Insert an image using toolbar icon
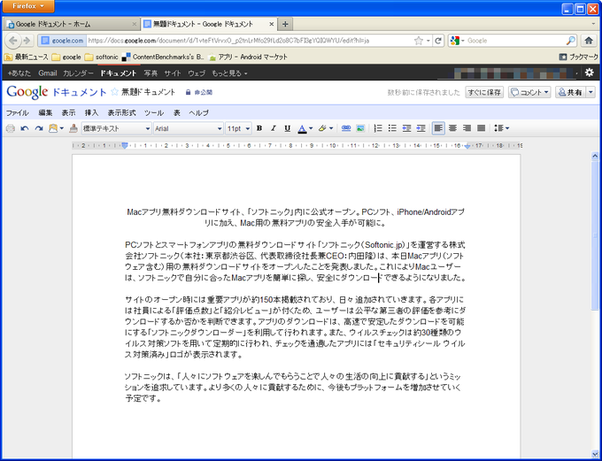The height and width of the screenshot is (461, 602). [x=360, y=128]
